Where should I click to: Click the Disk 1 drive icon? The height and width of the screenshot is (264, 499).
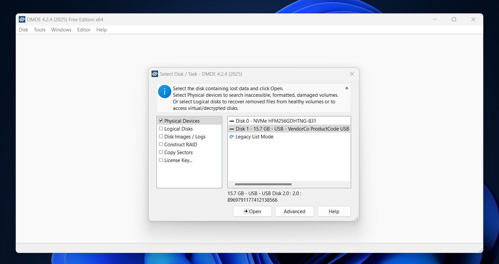tap(232, 129)
